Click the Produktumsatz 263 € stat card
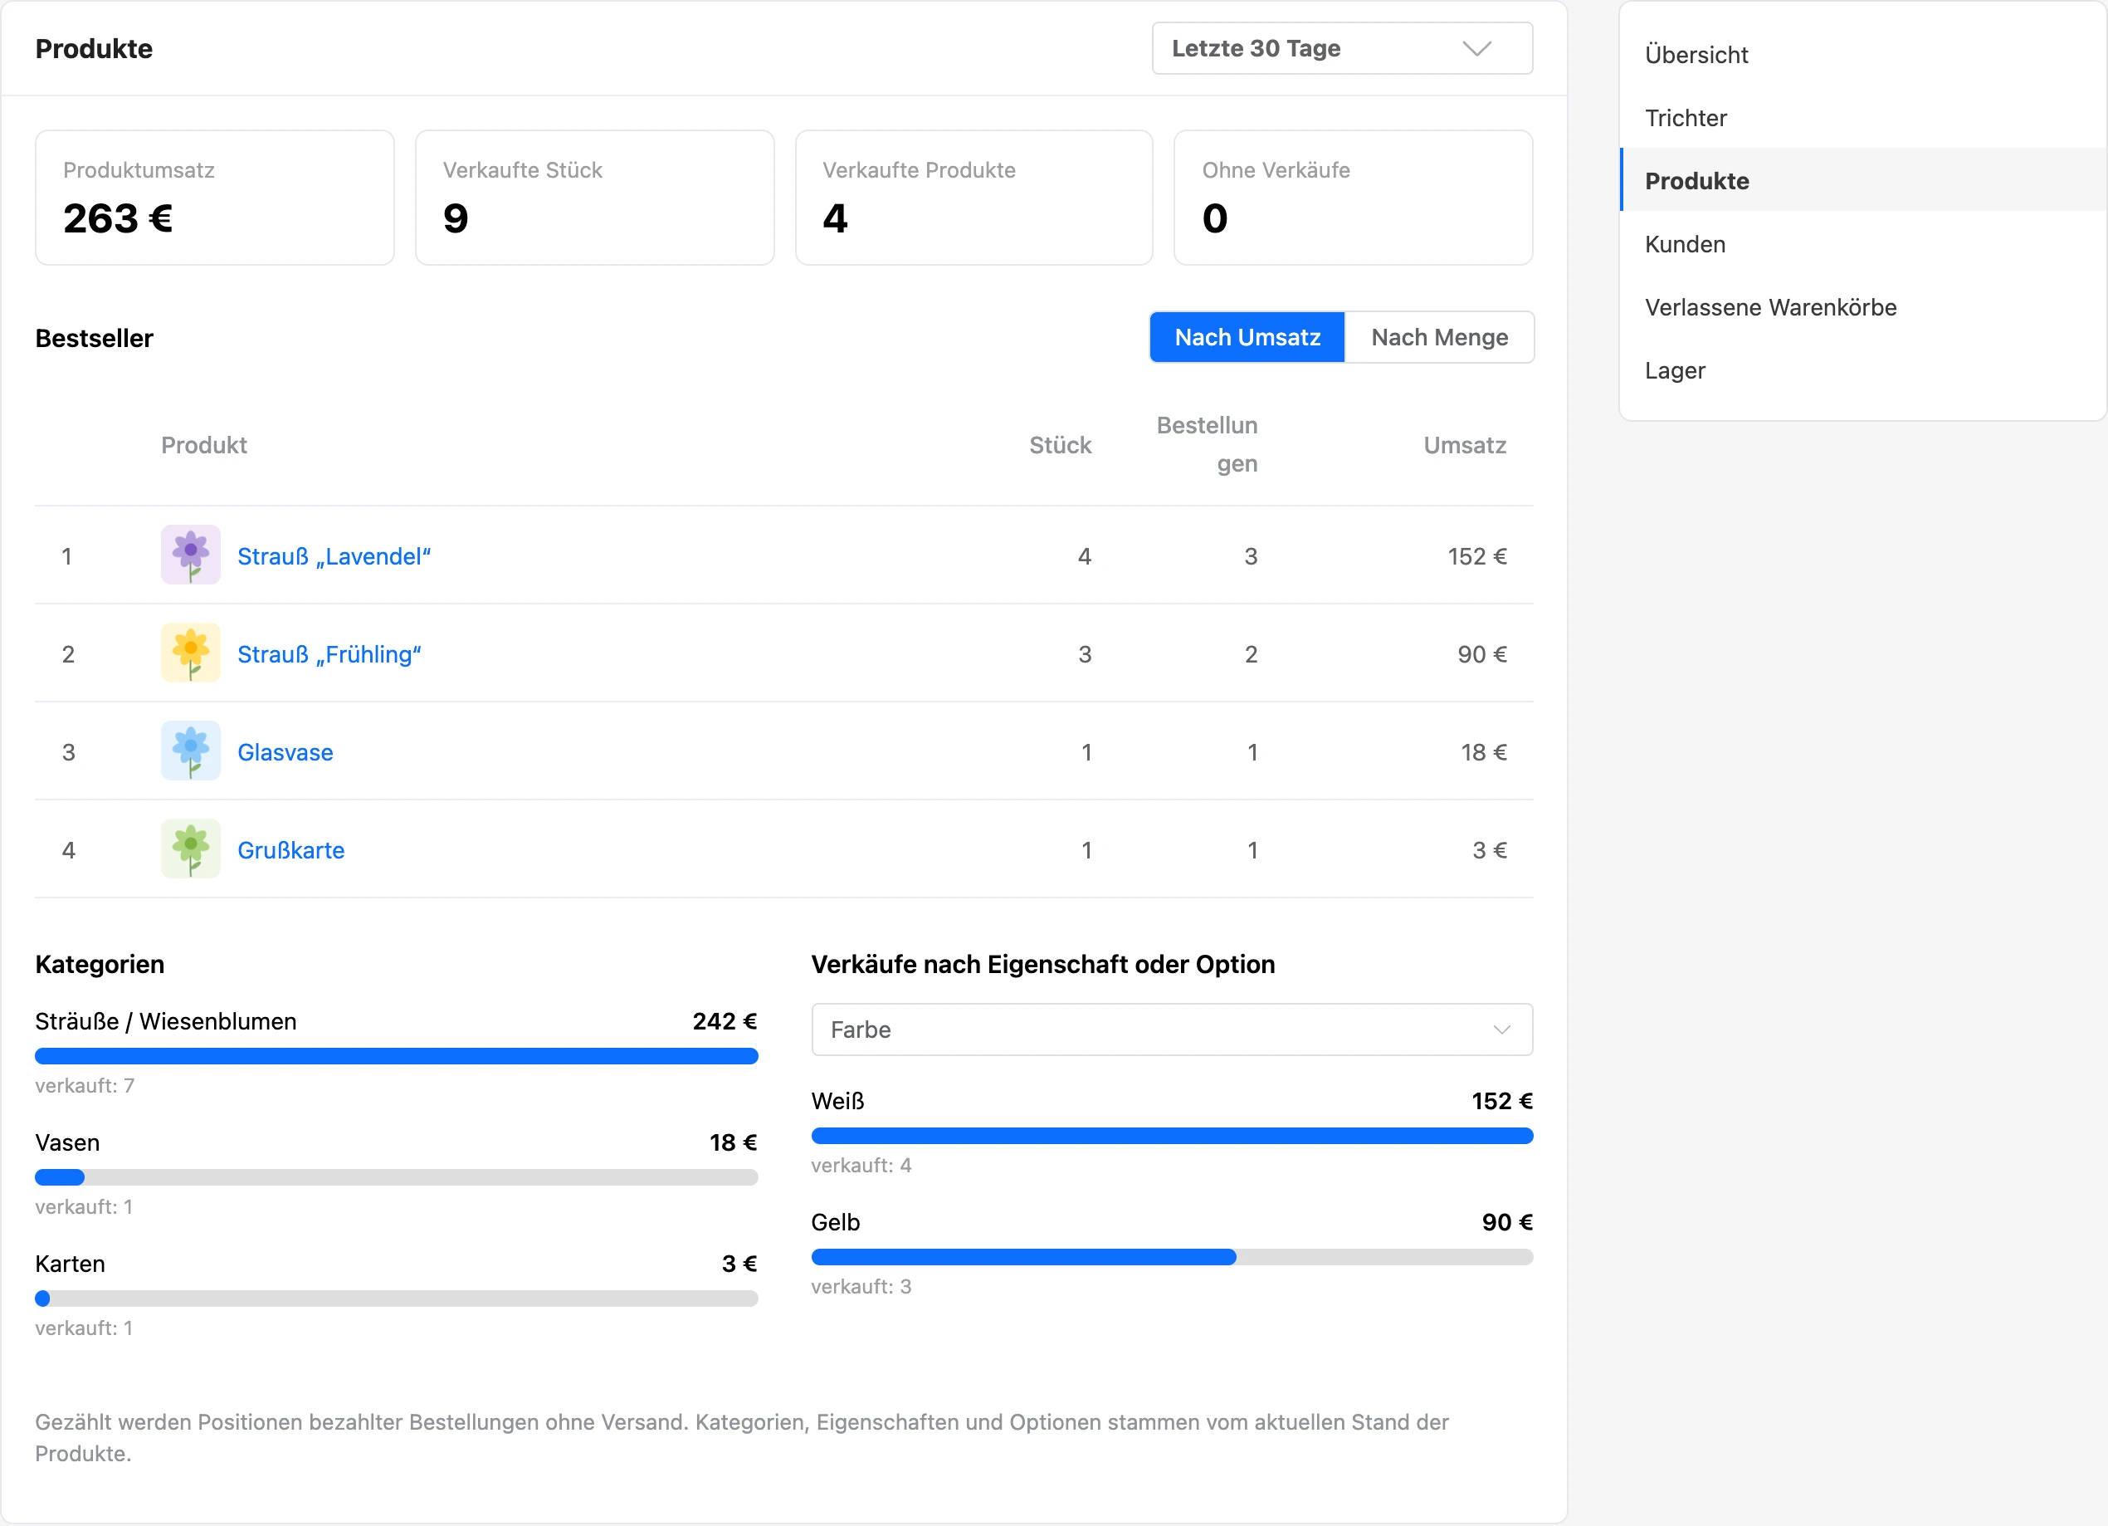The image size is (2108, 1526). (x=215, y=198)
